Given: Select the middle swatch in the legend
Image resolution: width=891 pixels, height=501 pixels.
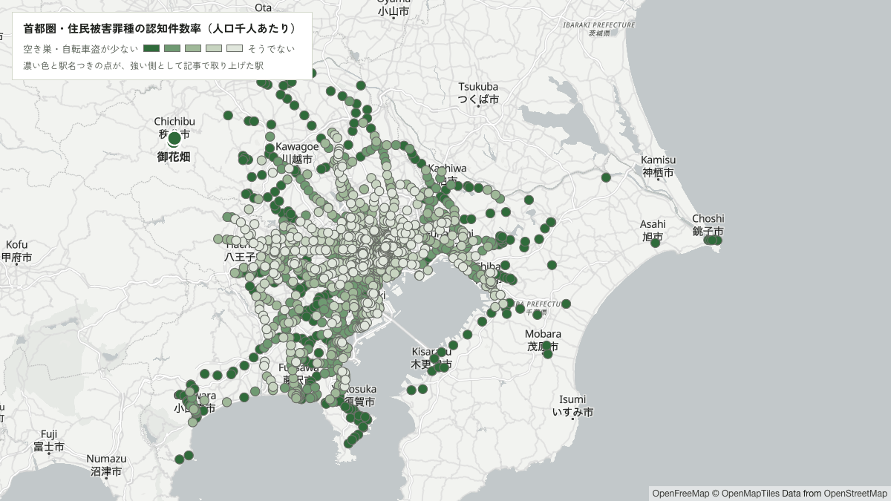Looking at the screenshot, I should pos(193,48).
